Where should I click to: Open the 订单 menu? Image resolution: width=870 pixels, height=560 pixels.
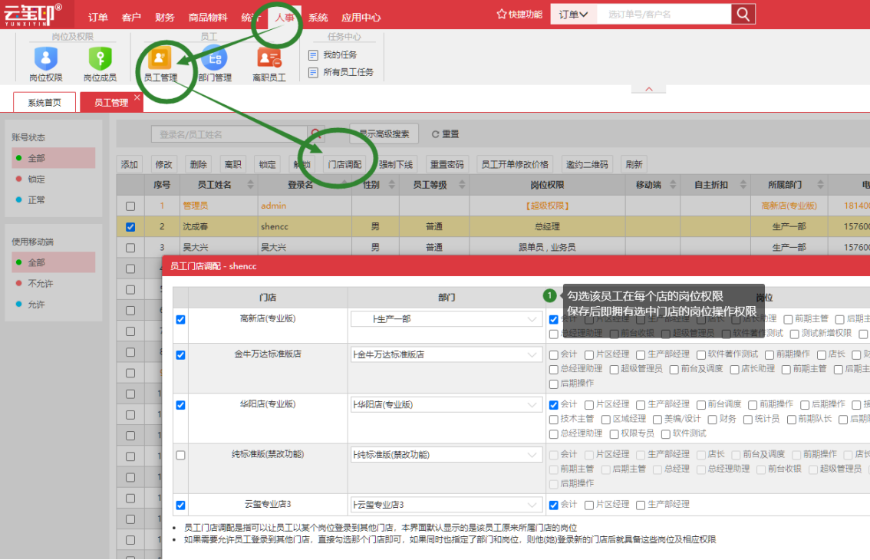click(x=97, y=17)
